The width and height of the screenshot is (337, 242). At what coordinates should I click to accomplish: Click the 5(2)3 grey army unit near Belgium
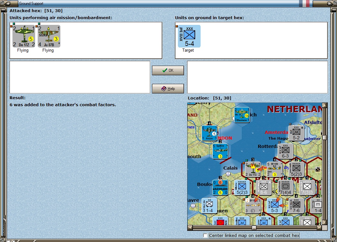[296, 169]
